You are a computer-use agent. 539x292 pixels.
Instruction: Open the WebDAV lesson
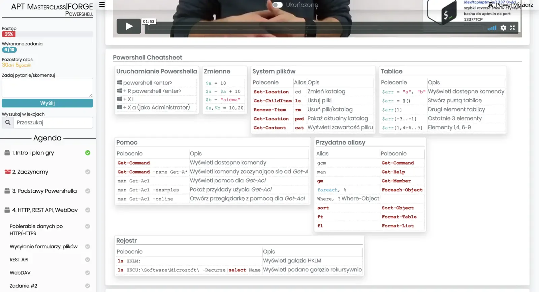[x=20, y=273]
